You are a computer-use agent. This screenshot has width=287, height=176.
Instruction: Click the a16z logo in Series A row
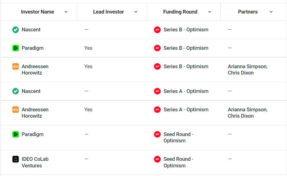click(16, 110)
